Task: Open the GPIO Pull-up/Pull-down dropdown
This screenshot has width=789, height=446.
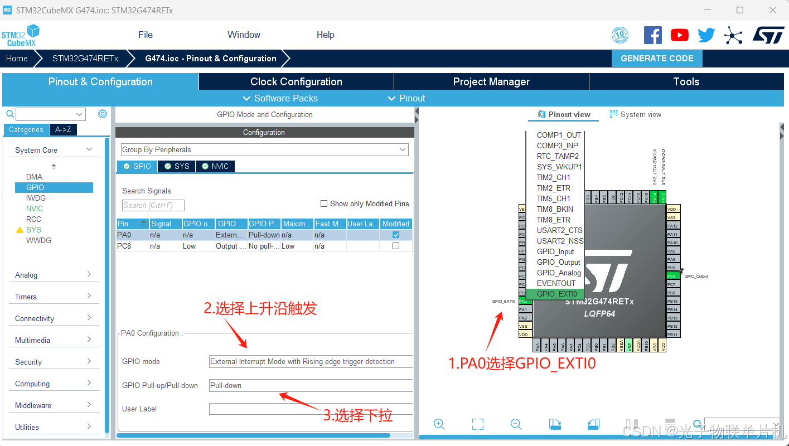Action: point(311,385)
